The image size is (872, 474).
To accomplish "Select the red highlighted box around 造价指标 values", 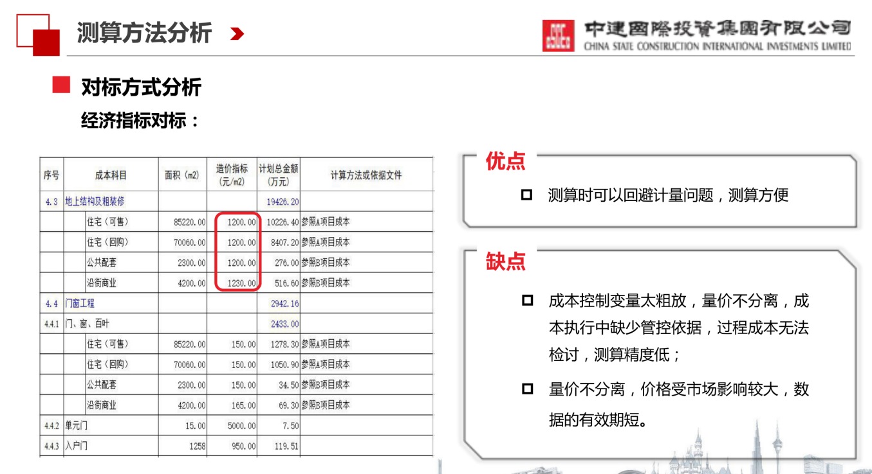I will pyautogui.click(x=236, y=252).
